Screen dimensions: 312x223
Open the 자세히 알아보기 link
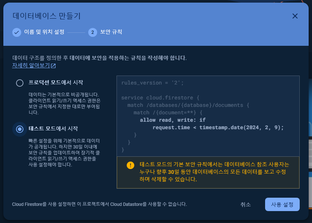[31, 66]
